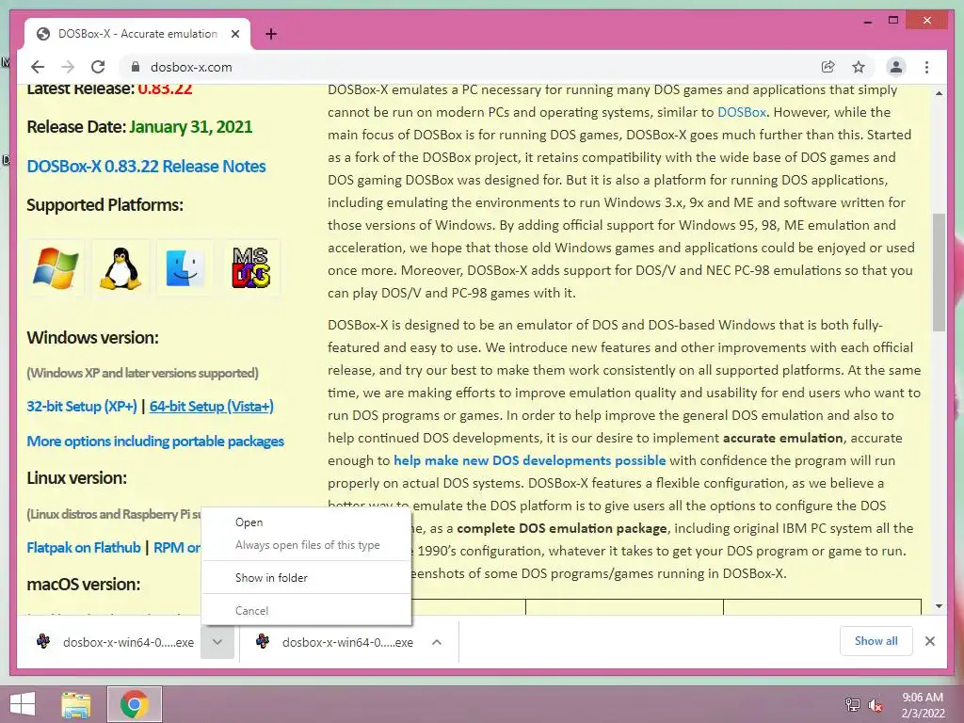Image resolution: width=964 pixels, height=723 pixels.
Task: Switch to the DOSBox-X browser tab
Action: (137, 34)
